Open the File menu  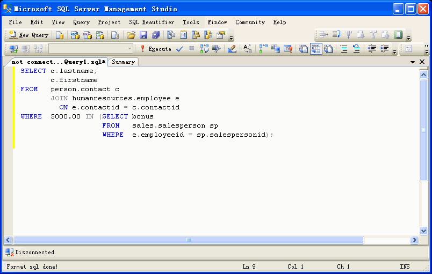15,23
